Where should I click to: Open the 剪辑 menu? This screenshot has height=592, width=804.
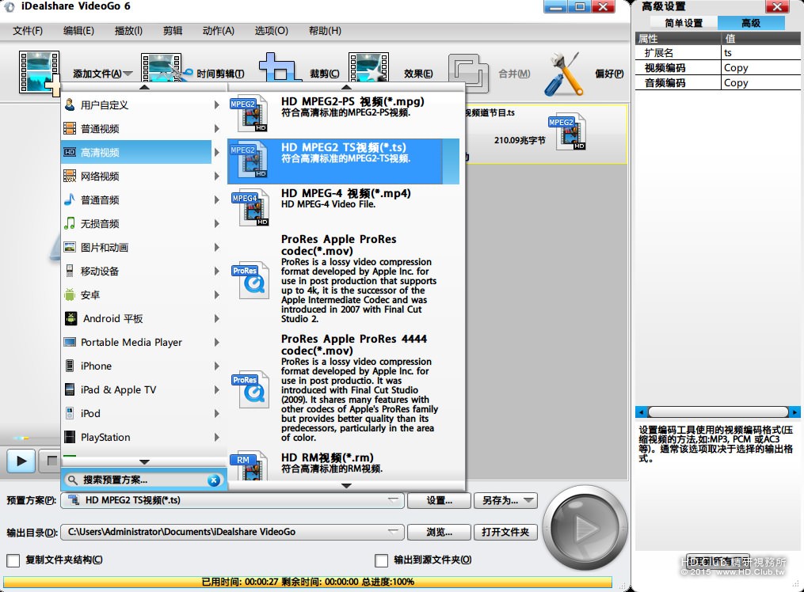(x=173, y=31)
